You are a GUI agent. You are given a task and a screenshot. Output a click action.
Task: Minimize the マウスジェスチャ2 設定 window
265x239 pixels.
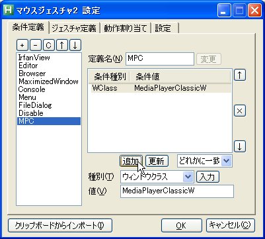pyautogui.click(x=224, y=11)
